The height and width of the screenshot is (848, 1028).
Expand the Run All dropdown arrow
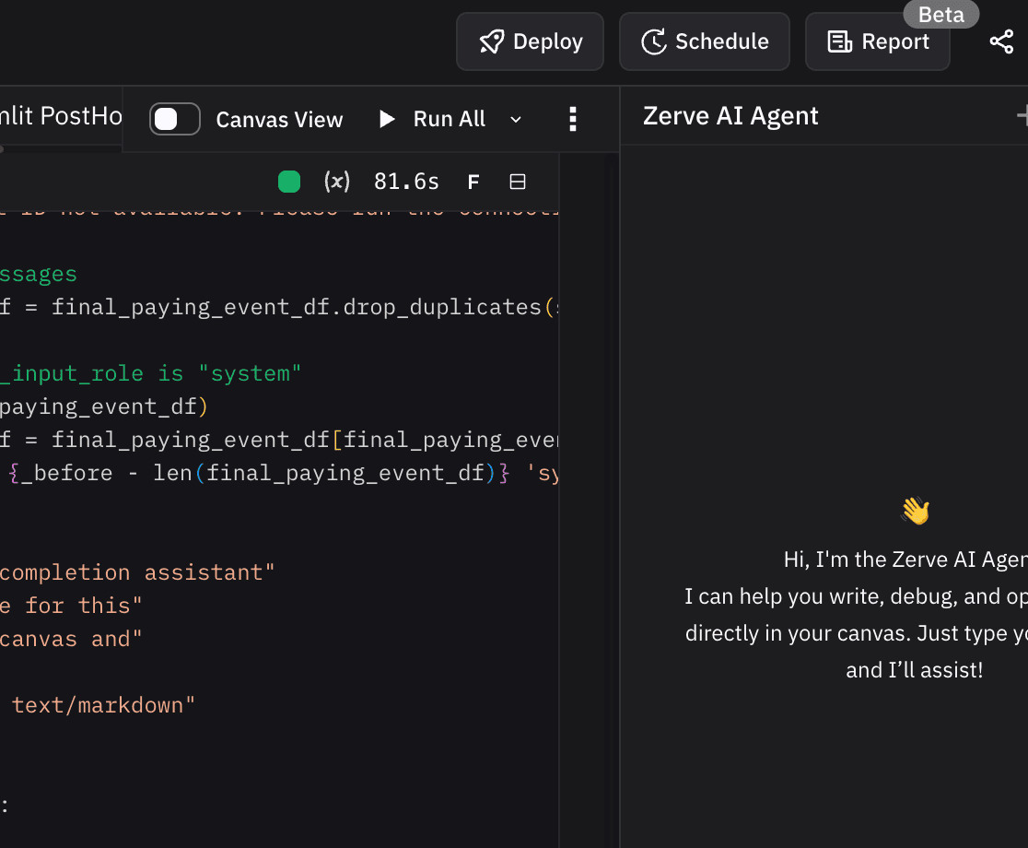[516, 119]
